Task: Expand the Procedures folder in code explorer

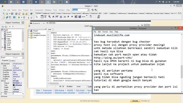Action: 29,33
